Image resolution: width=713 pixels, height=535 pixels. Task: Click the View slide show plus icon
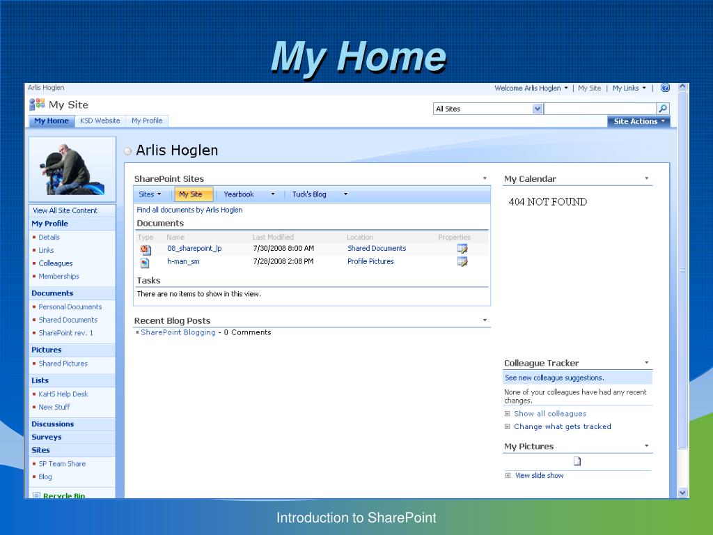tap(508, 475)
